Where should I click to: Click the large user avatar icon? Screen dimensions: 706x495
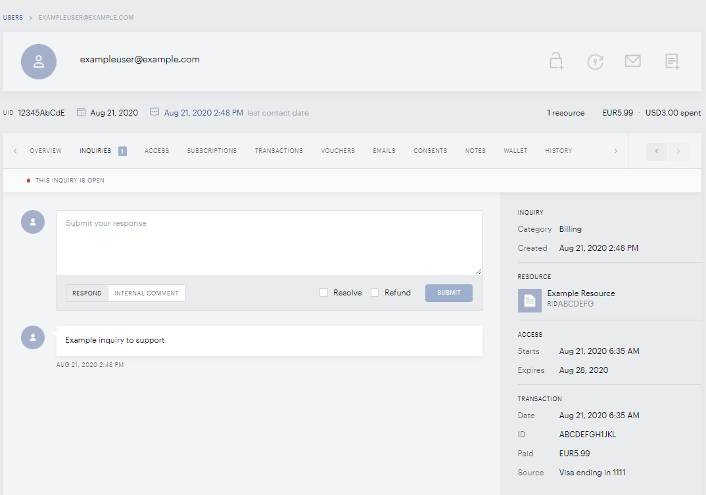click(39, 62)
